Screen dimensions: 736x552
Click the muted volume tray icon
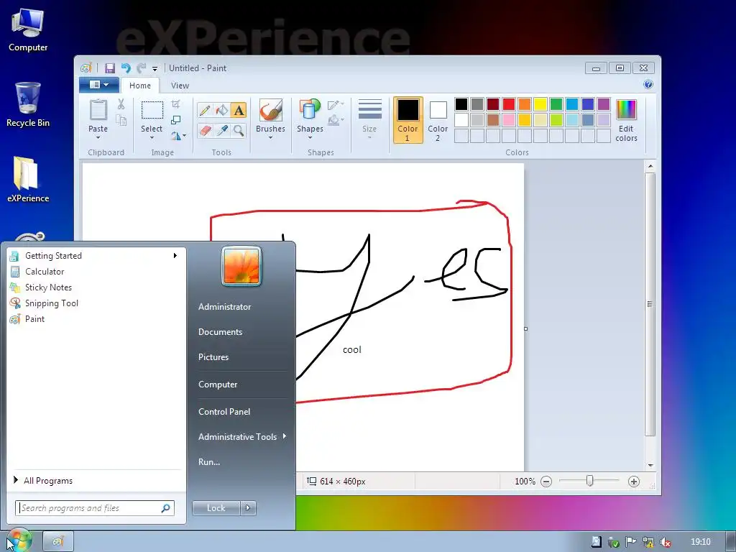[x=665, y=542]
